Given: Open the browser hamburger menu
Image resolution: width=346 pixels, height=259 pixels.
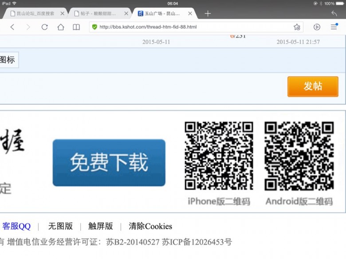Looking at the screenshot, I should coord(334,27).
